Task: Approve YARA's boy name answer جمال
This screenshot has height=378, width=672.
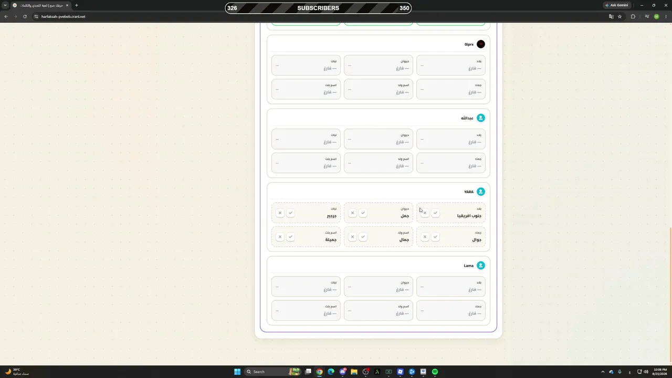Action: (363, 237)
